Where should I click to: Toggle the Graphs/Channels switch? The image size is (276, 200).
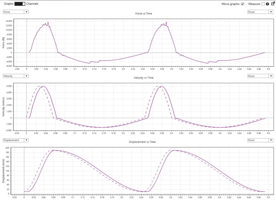point(20,4)
